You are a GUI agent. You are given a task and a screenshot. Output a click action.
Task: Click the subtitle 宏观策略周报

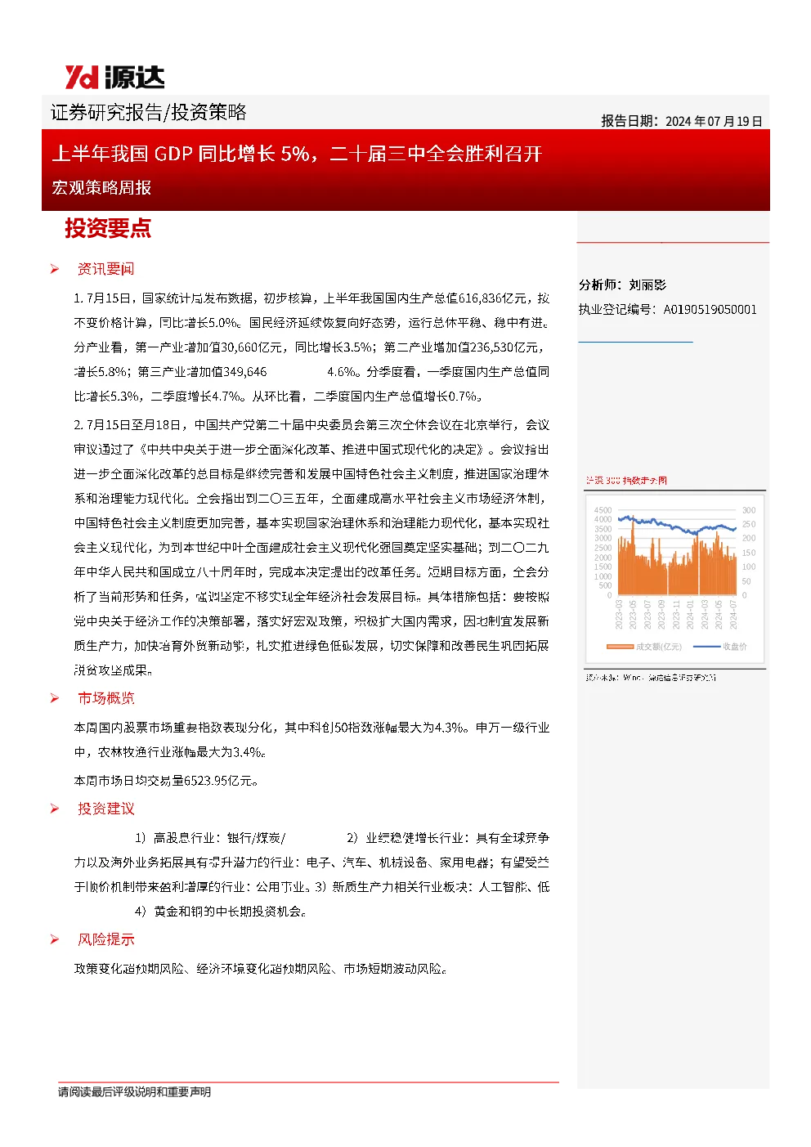coord(101,187)
